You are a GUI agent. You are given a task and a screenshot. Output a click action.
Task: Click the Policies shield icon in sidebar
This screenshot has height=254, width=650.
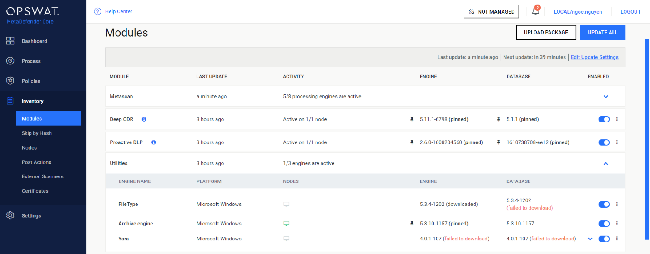click(10, 81)
